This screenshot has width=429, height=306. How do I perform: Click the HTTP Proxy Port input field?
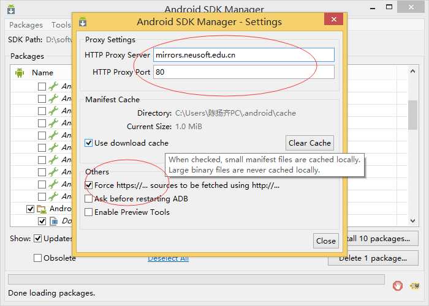tap(243, 72)
